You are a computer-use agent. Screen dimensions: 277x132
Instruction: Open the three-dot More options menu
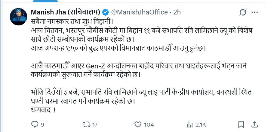point(254,12)
